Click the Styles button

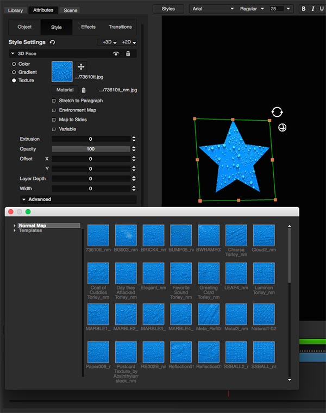click(168, 9)
